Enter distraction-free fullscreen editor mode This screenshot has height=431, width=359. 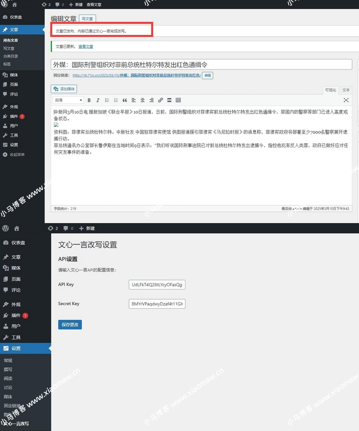coord(346,100)
